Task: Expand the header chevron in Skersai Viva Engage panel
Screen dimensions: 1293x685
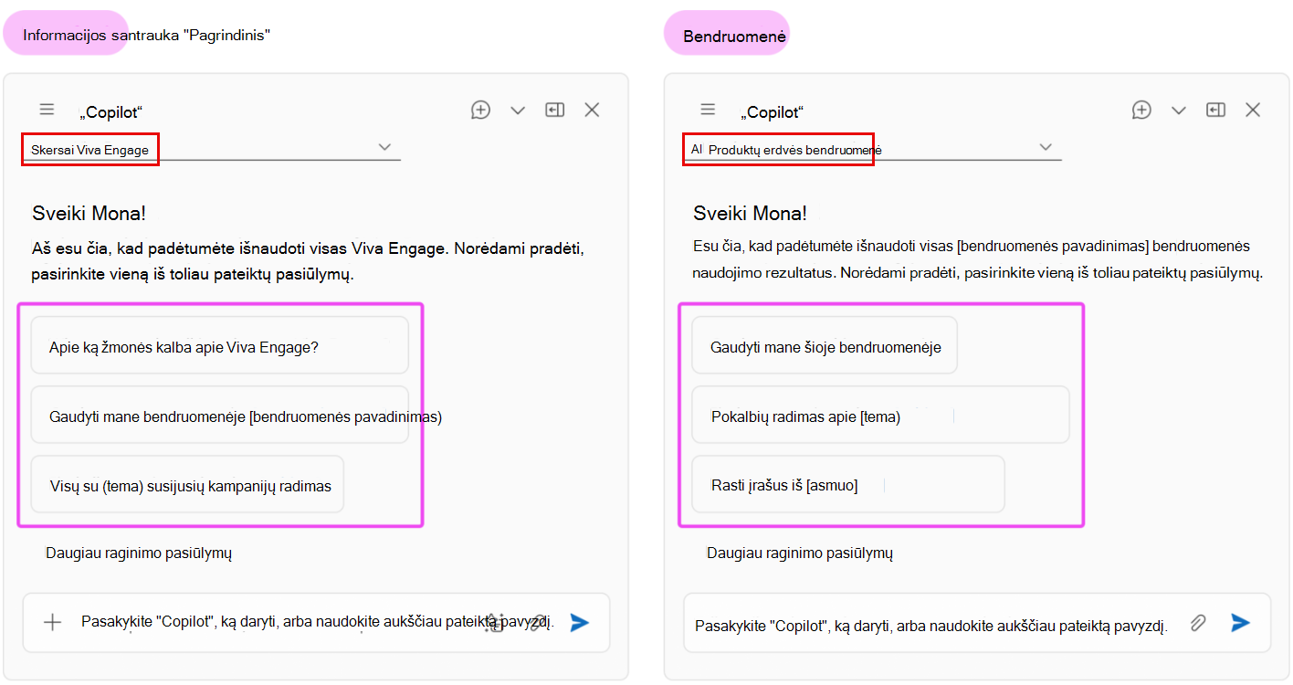Action: (518, 111)
